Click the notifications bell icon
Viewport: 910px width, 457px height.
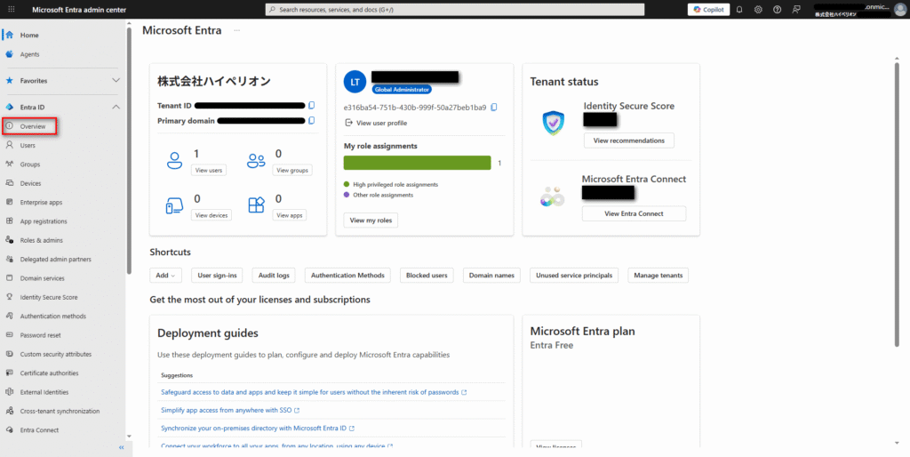pyautogui.click(x=739, y=9)
